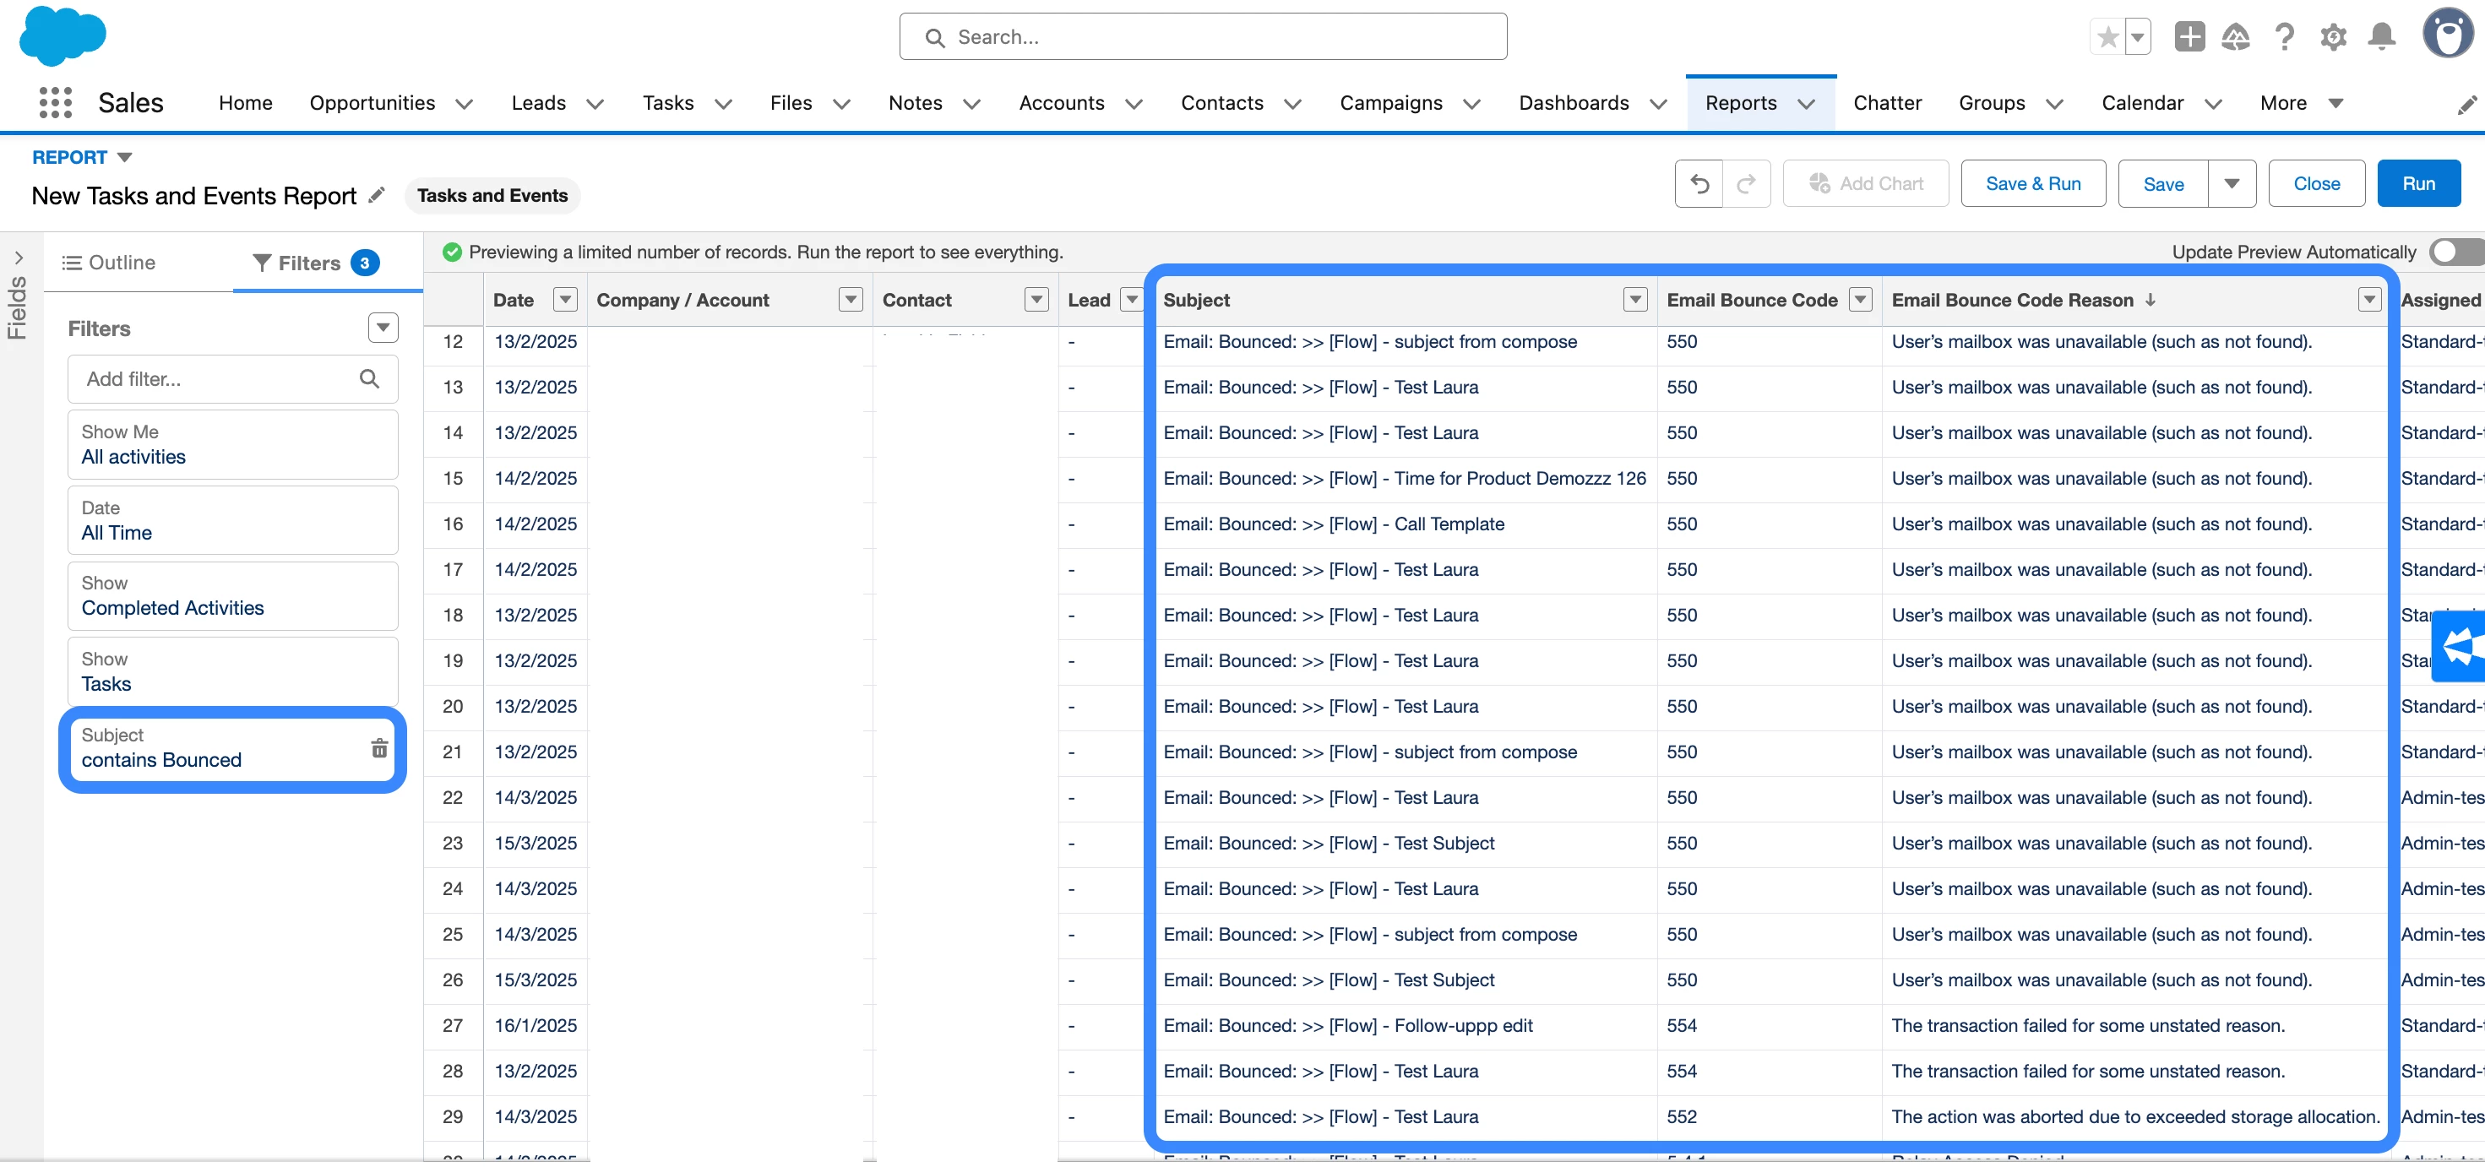This screenshot has width=2485, height=1167.
Task: Click the Save & Run button
Action: coord(2032,183)
